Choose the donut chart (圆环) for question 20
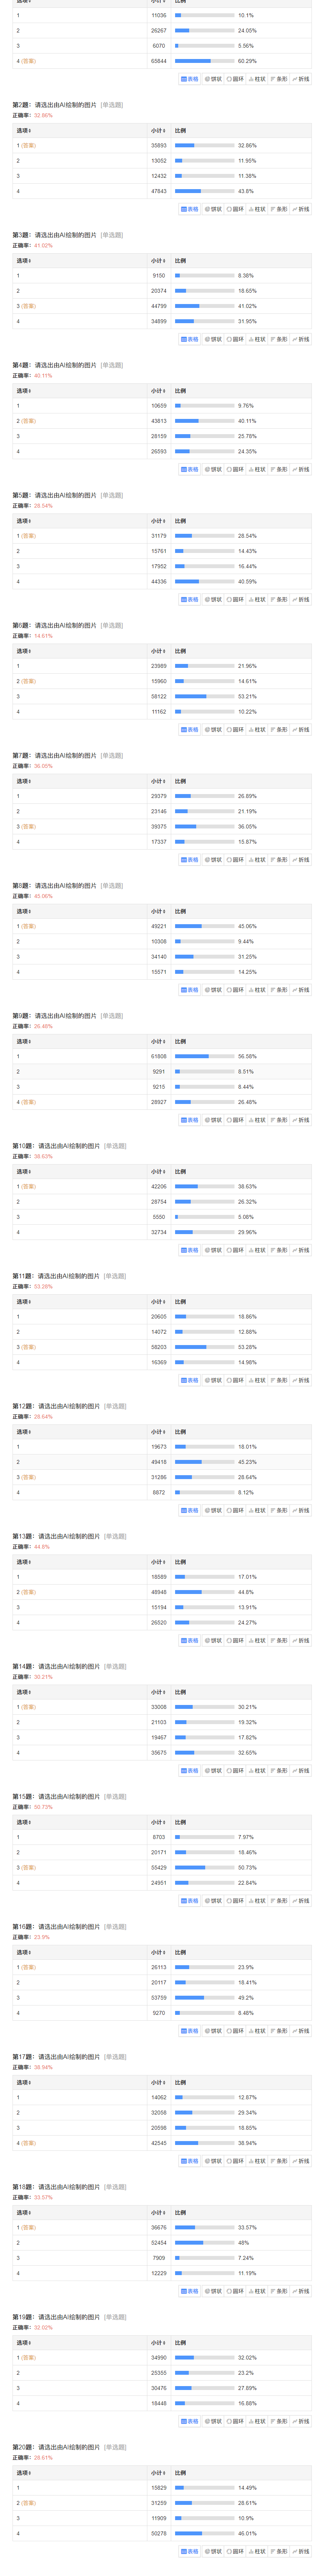 235,2551
